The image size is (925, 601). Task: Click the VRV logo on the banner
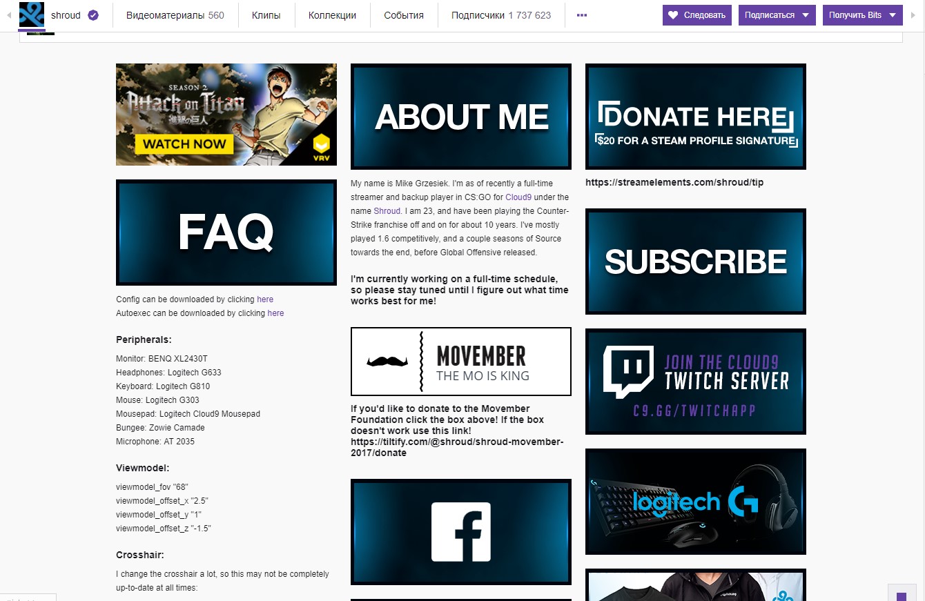tap(321, 148)
